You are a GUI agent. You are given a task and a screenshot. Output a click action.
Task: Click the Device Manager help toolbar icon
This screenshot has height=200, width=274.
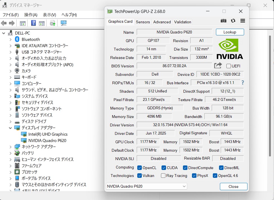(x=34, y=23)
